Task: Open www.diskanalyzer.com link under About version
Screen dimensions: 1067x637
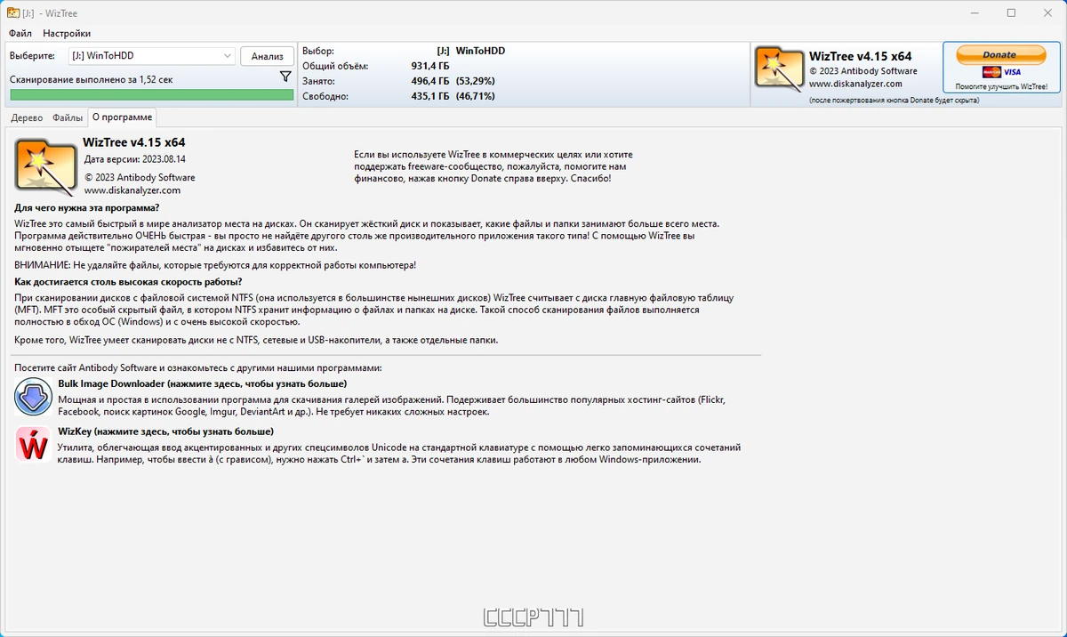Action: [132, 189]
